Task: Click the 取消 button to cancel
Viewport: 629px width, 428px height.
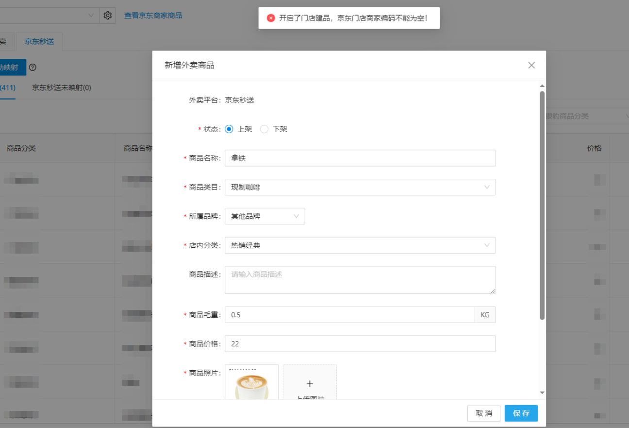Action: (483, 413)
